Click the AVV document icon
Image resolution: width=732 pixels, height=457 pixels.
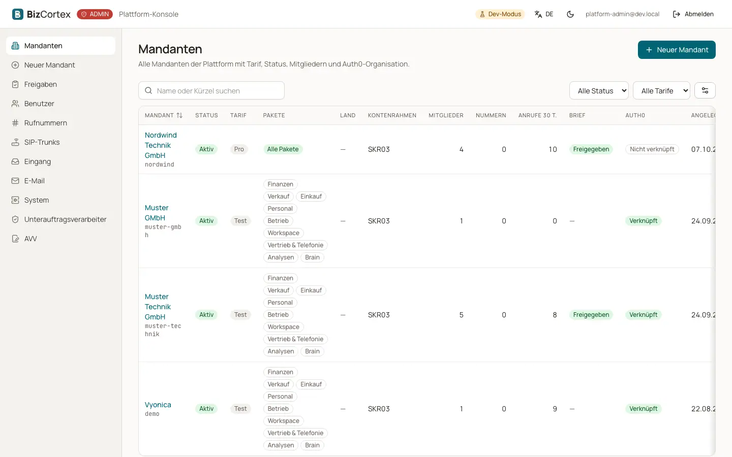click(x=15, y=239)
